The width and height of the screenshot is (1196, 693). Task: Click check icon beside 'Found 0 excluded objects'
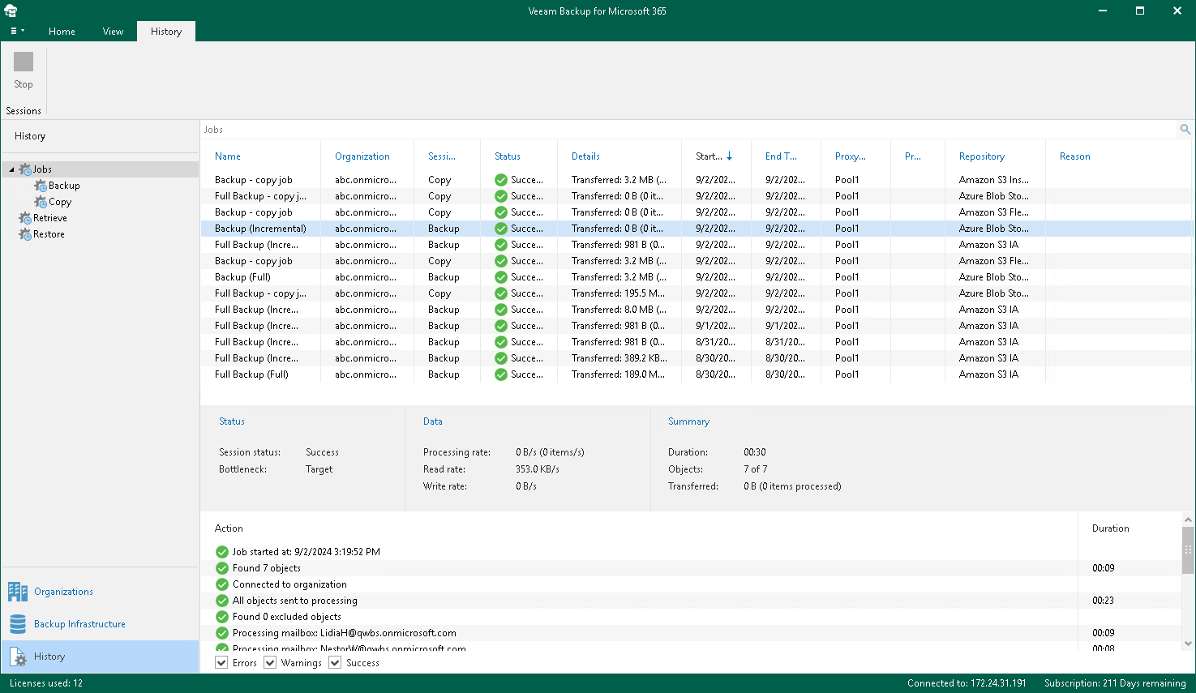[x=222, y=617]
